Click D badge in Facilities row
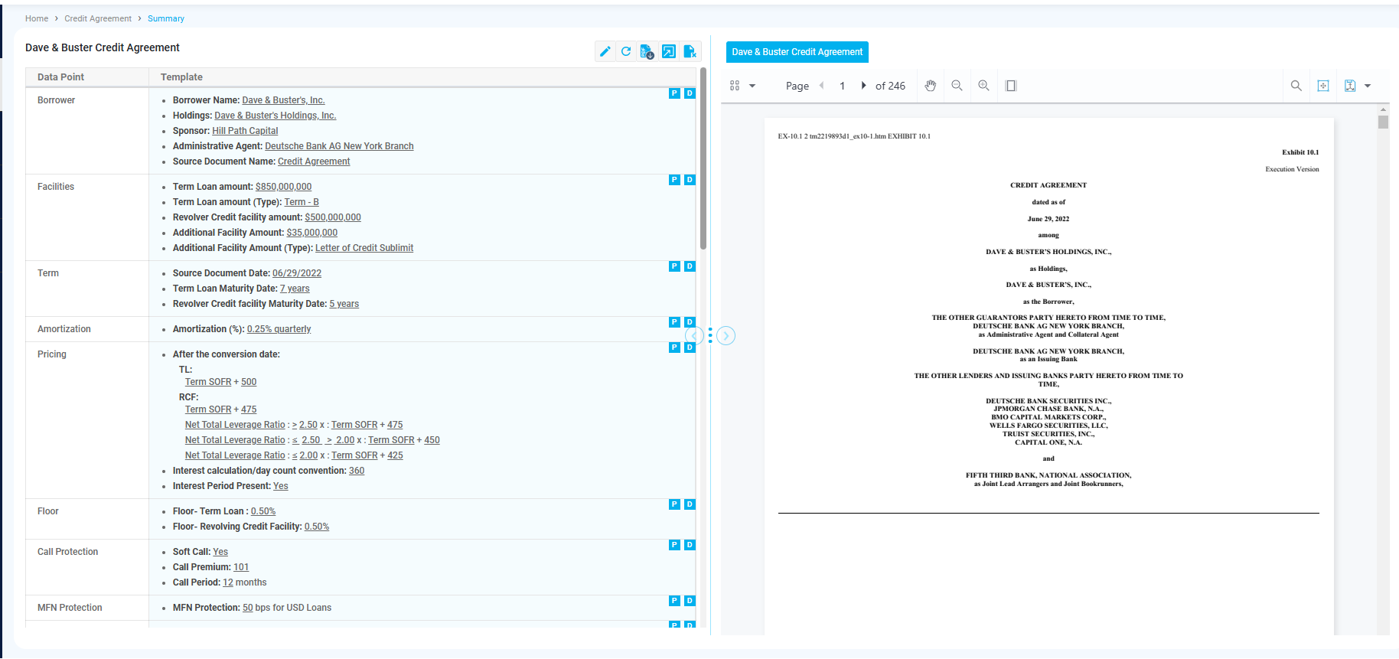Viewport: 1399px width, 659px height. coord(690,180)
